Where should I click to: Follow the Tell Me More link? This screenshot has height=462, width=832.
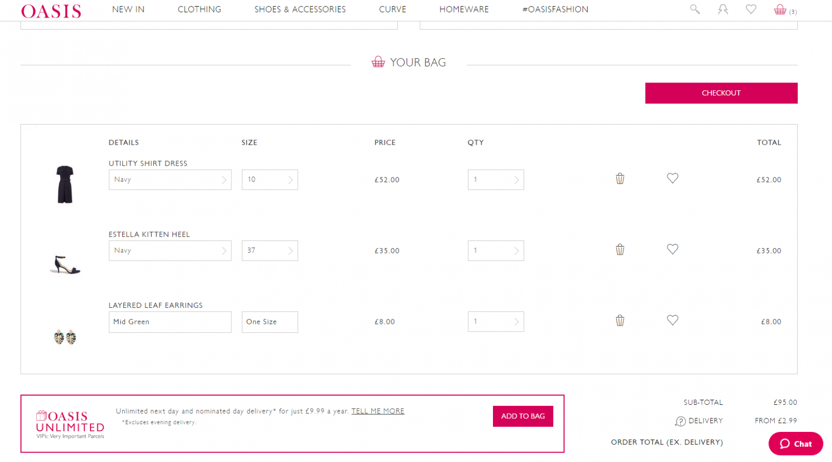(x=378, y=411)
